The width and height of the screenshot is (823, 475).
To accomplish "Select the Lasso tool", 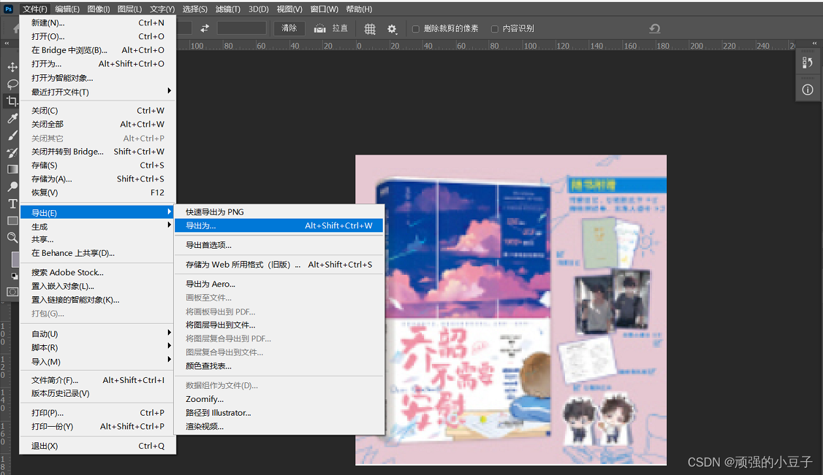I will pos(12,84).
